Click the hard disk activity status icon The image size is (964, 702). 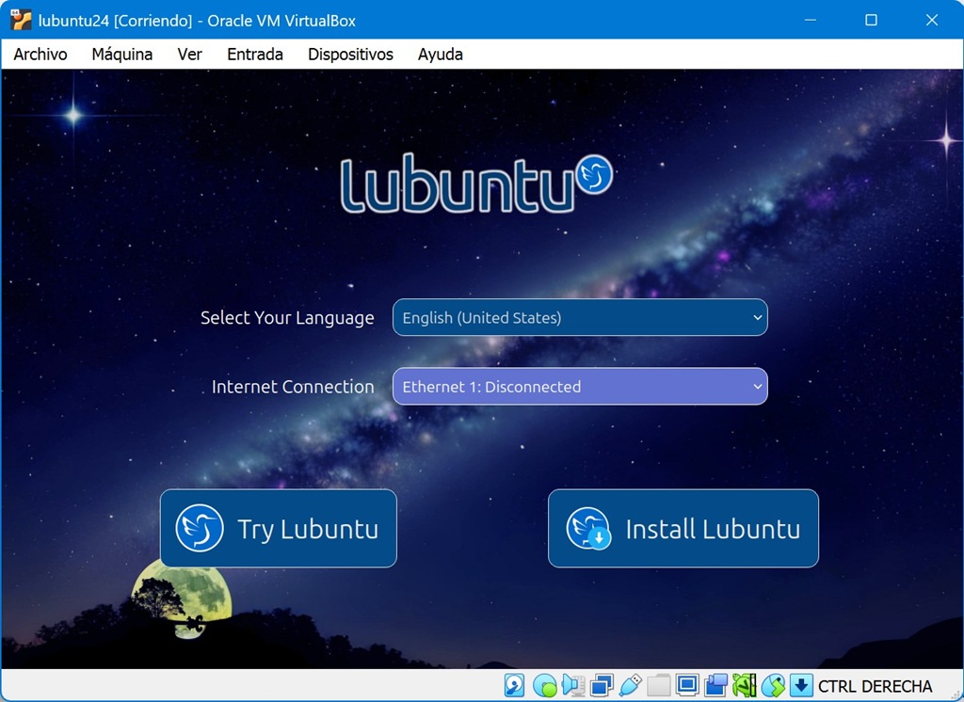(x=515, y=685)
